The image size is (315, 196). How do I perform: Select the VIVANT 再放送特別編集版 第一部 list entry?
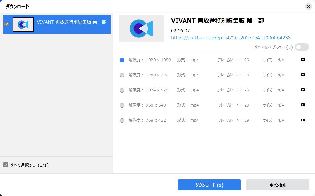[x=57, y=24]
